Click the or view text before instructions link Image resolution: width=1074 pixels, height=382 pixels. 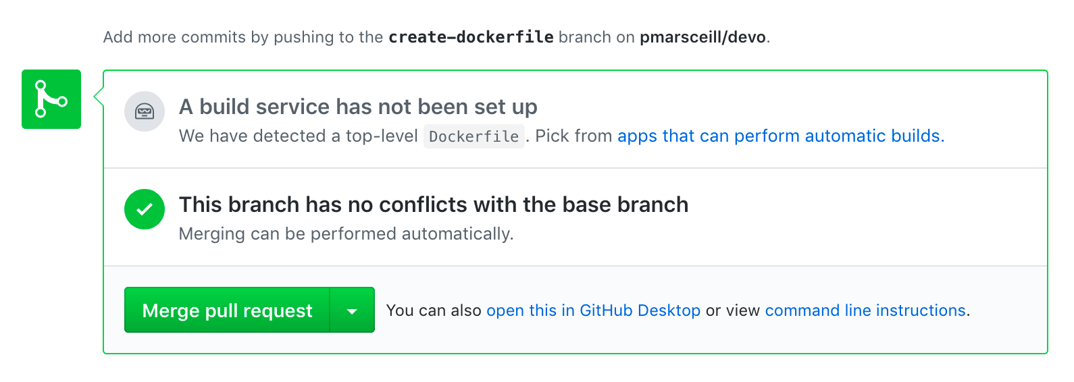click(733, 310)
